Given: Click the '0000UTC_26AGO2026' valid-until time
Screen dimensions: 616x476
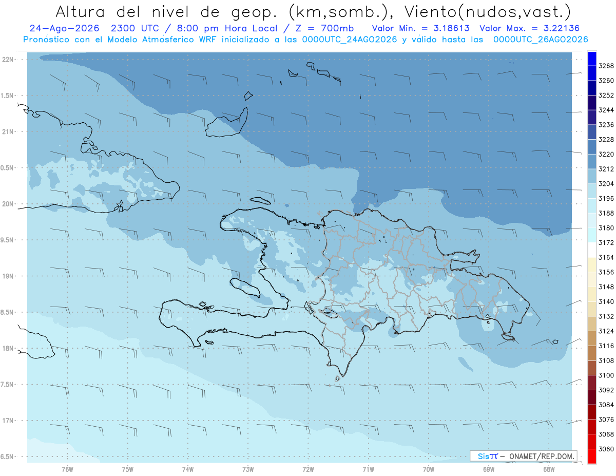Looking at the screenshot, I should 541,39.
